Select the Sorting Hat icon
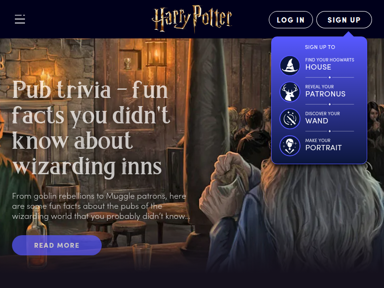The image size is (384, 288). [290, 66]
